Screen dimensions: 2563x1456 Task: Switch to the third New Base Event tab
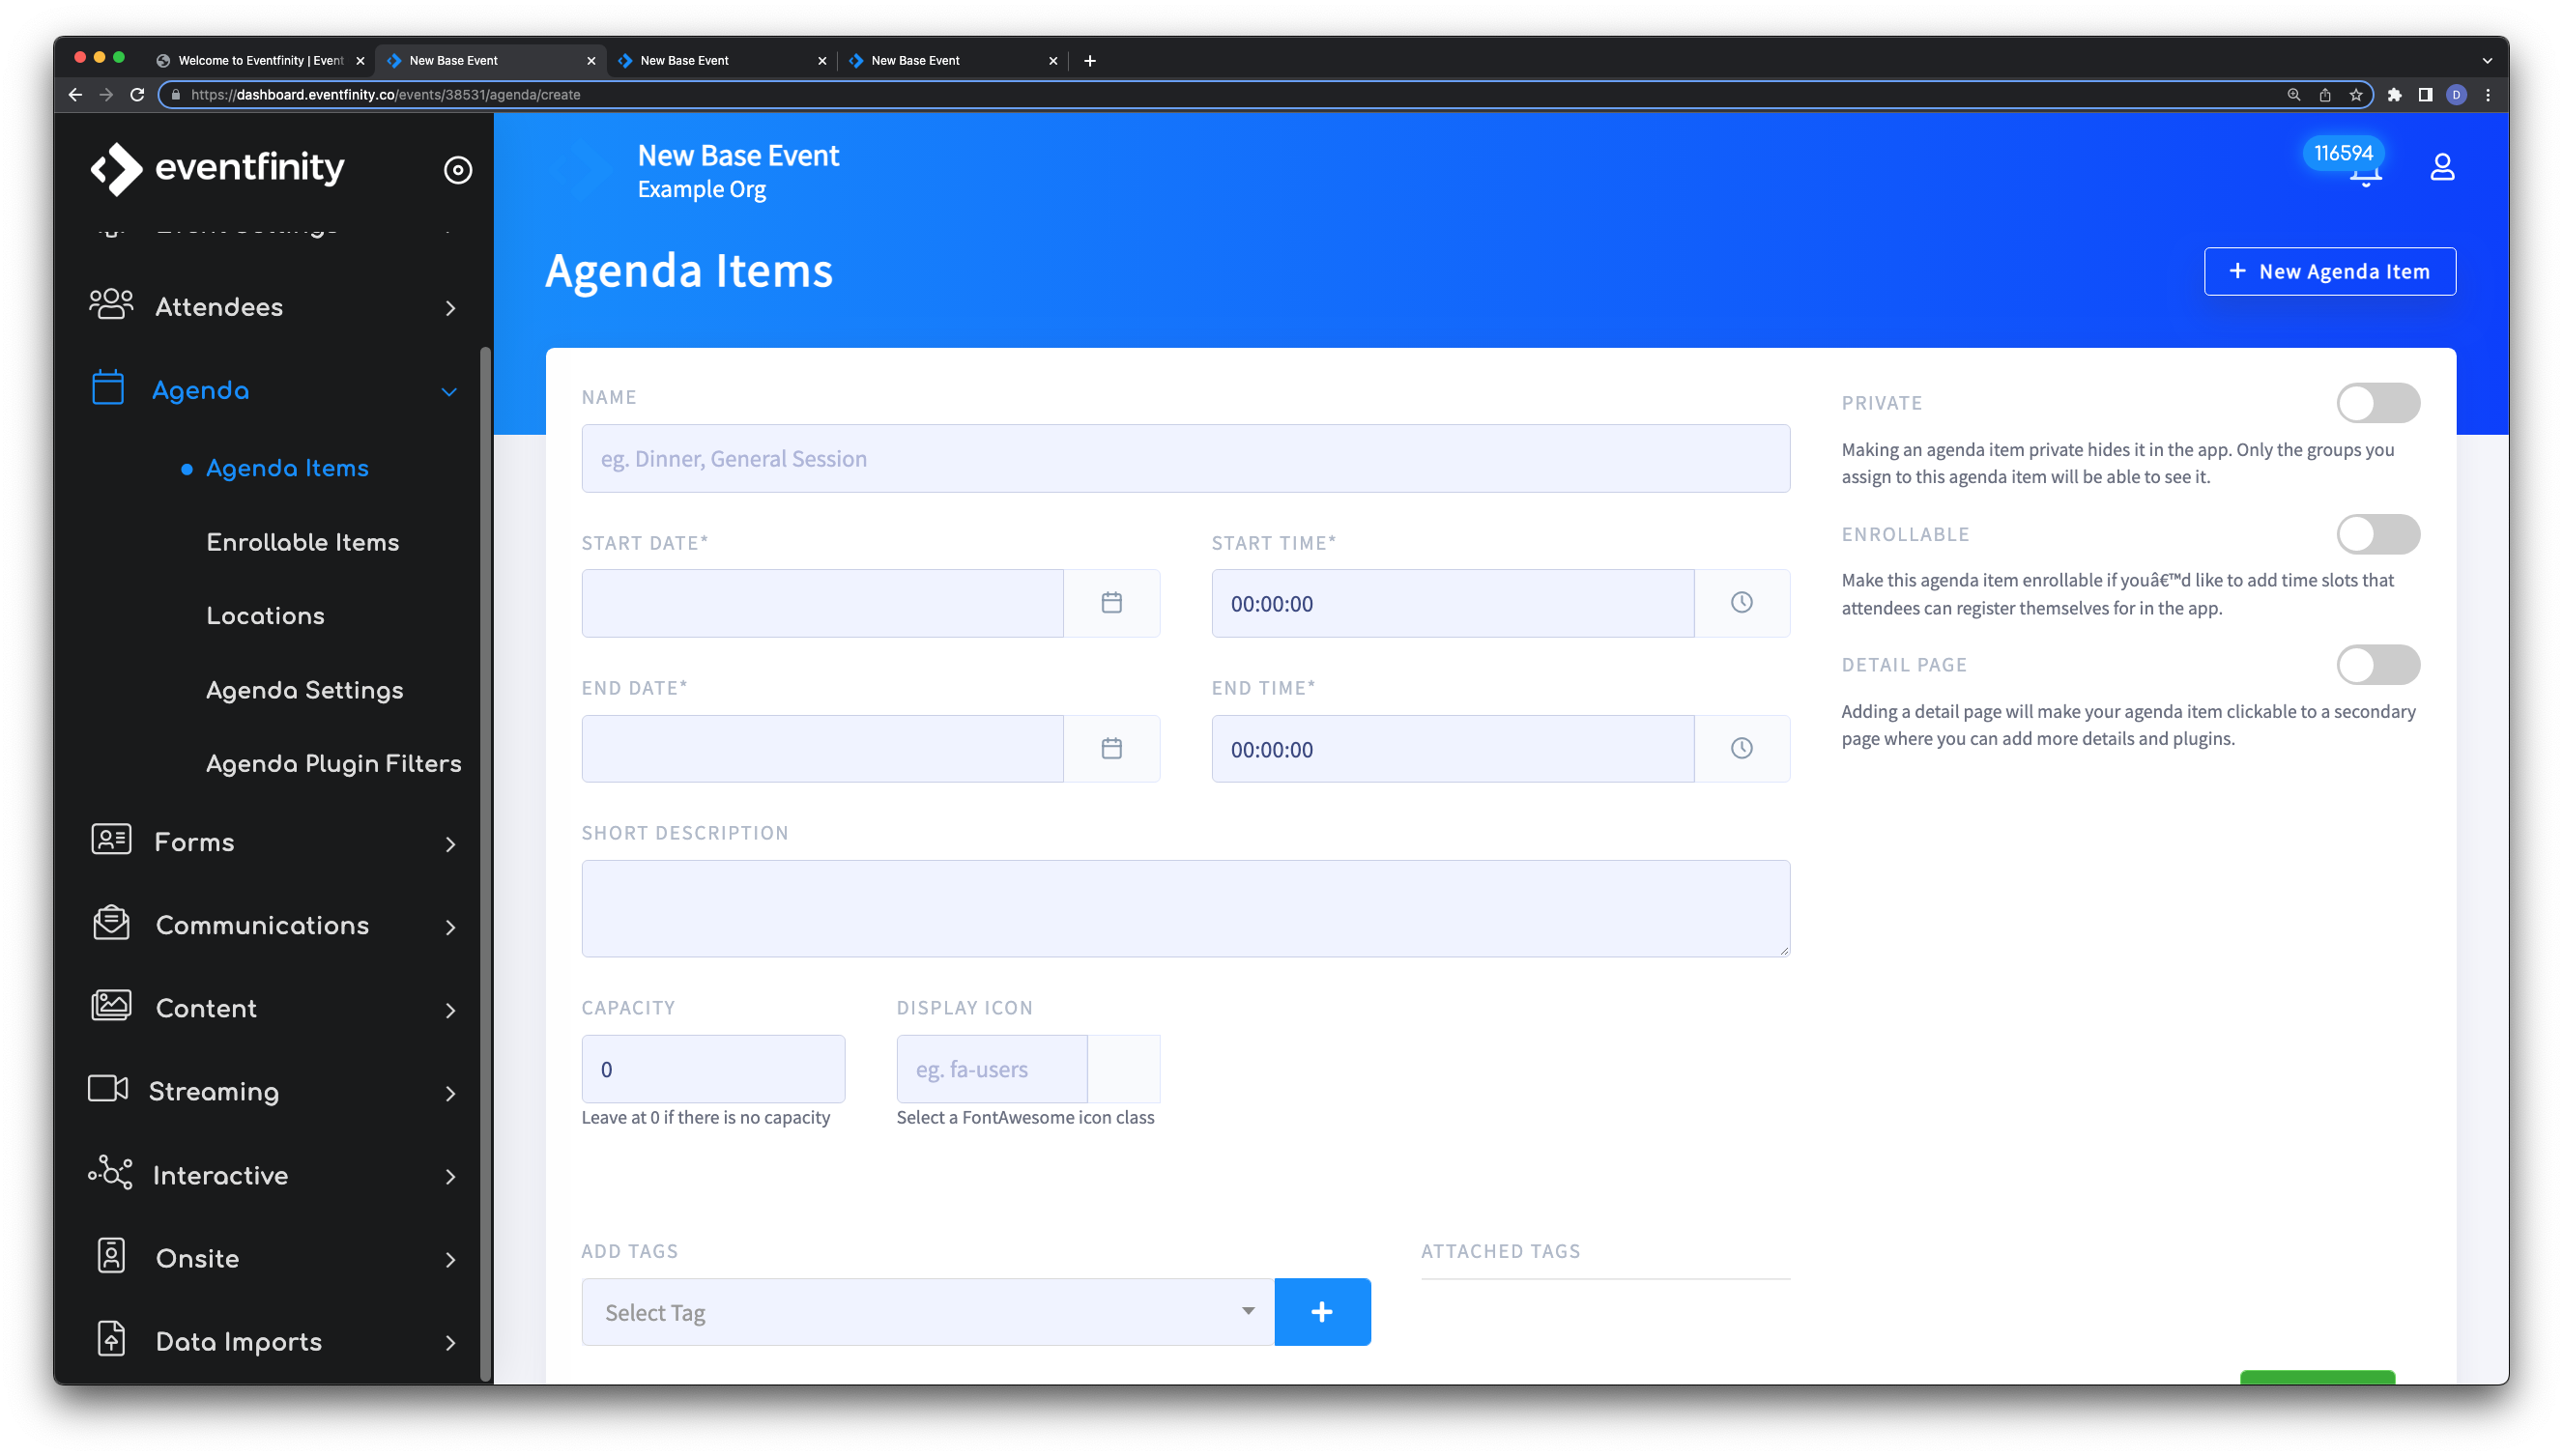(x=954, y=60)
